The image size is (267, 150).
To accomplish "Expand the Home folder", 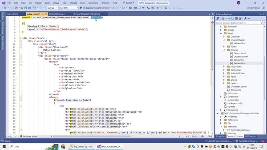I will tap(224, 47).
